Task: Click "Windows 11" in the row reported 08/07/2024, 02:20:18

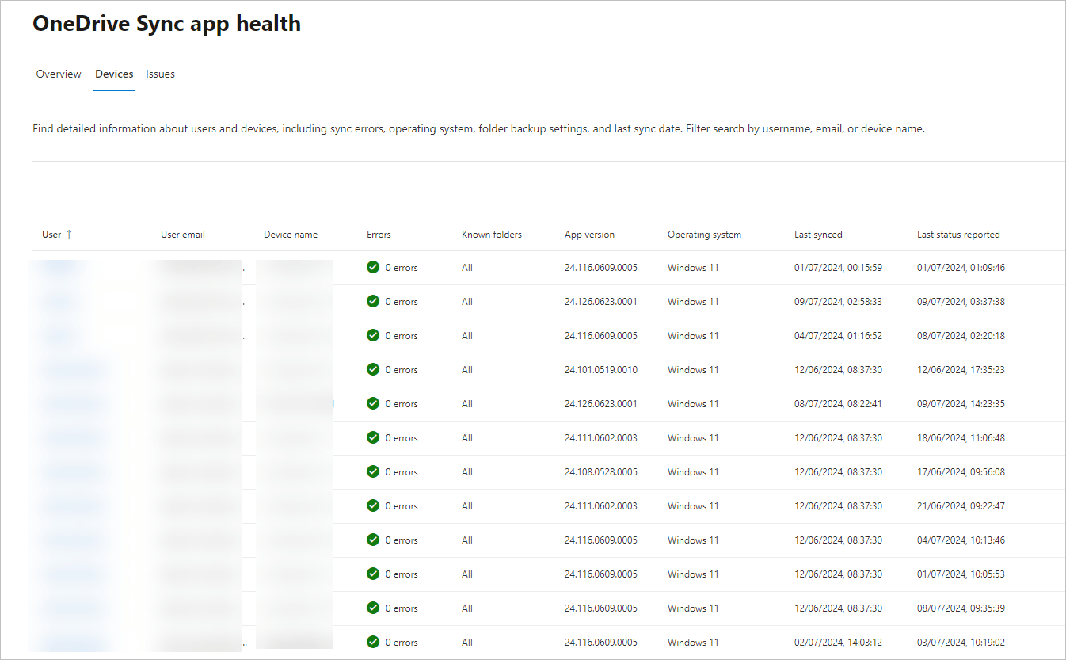Action: tap(693, 336)
